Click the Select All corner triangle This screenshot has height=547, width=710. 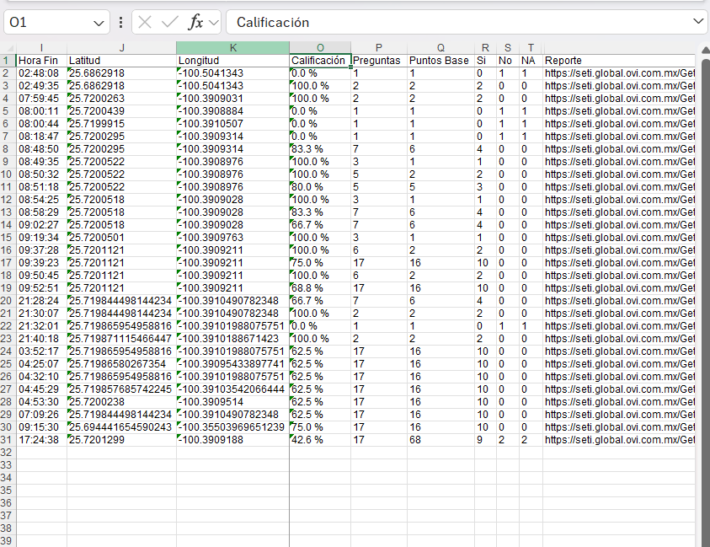(8, 47)
